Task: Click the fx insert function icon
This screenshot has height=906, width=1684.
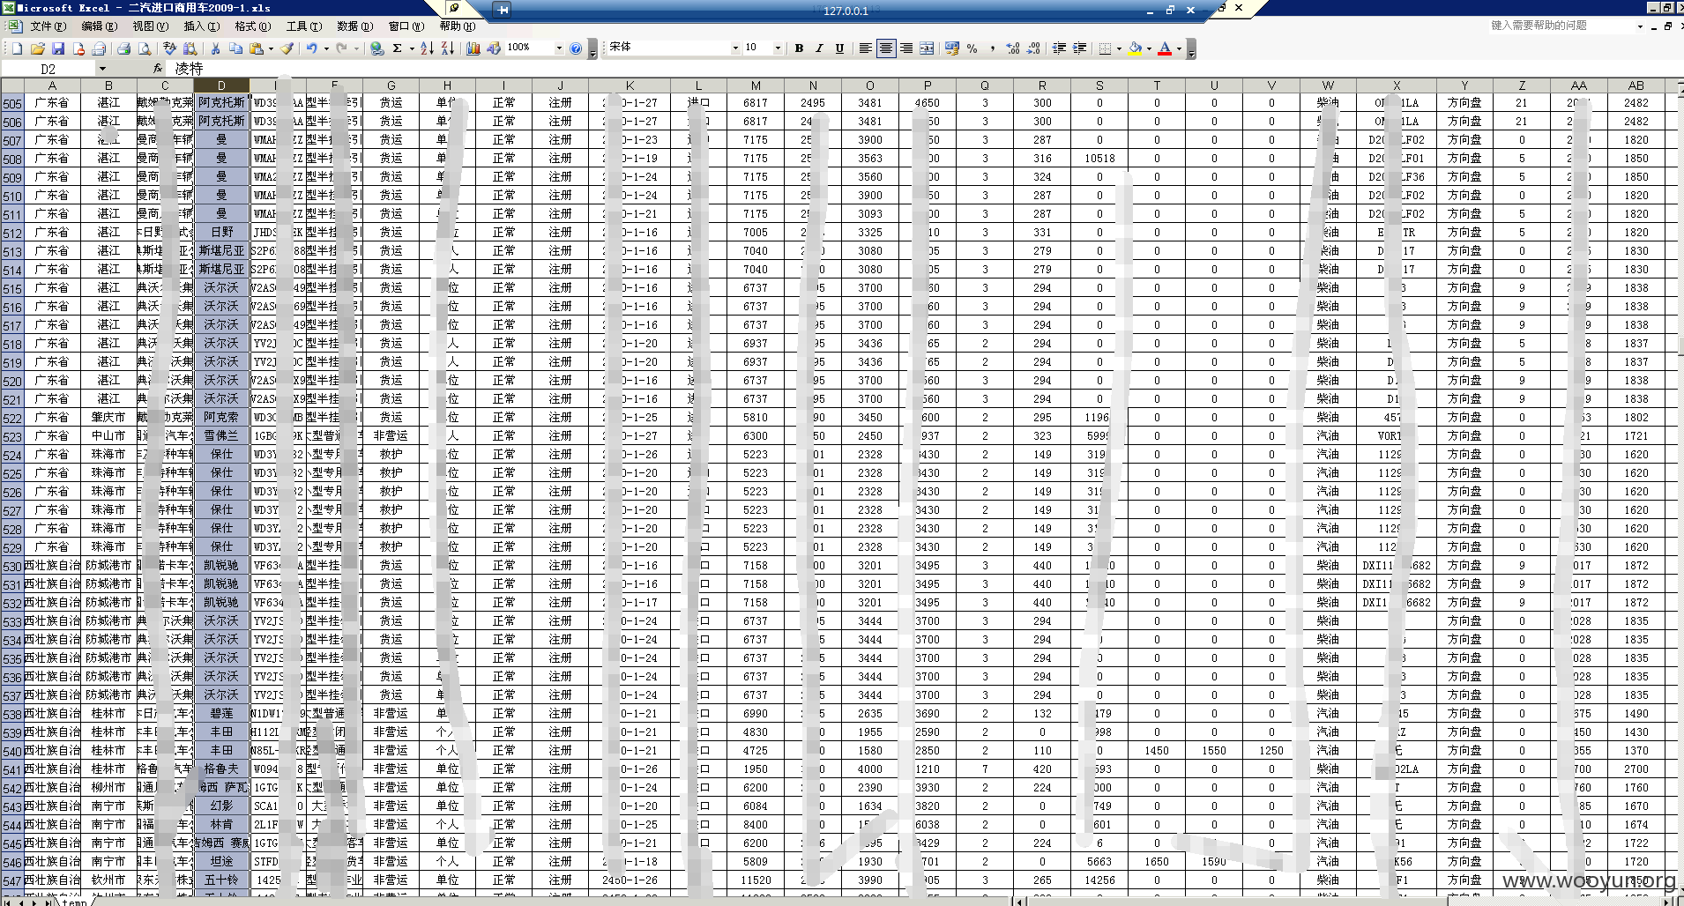Action: coord(158,69)
